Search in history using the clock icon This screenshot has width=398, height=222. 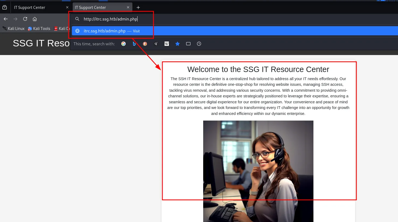pos(199,44)
